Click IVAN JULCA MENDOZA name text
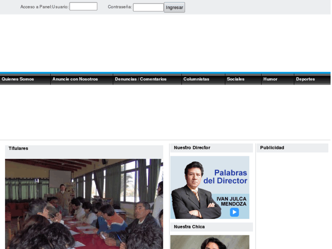 click(x=232, y=201)
